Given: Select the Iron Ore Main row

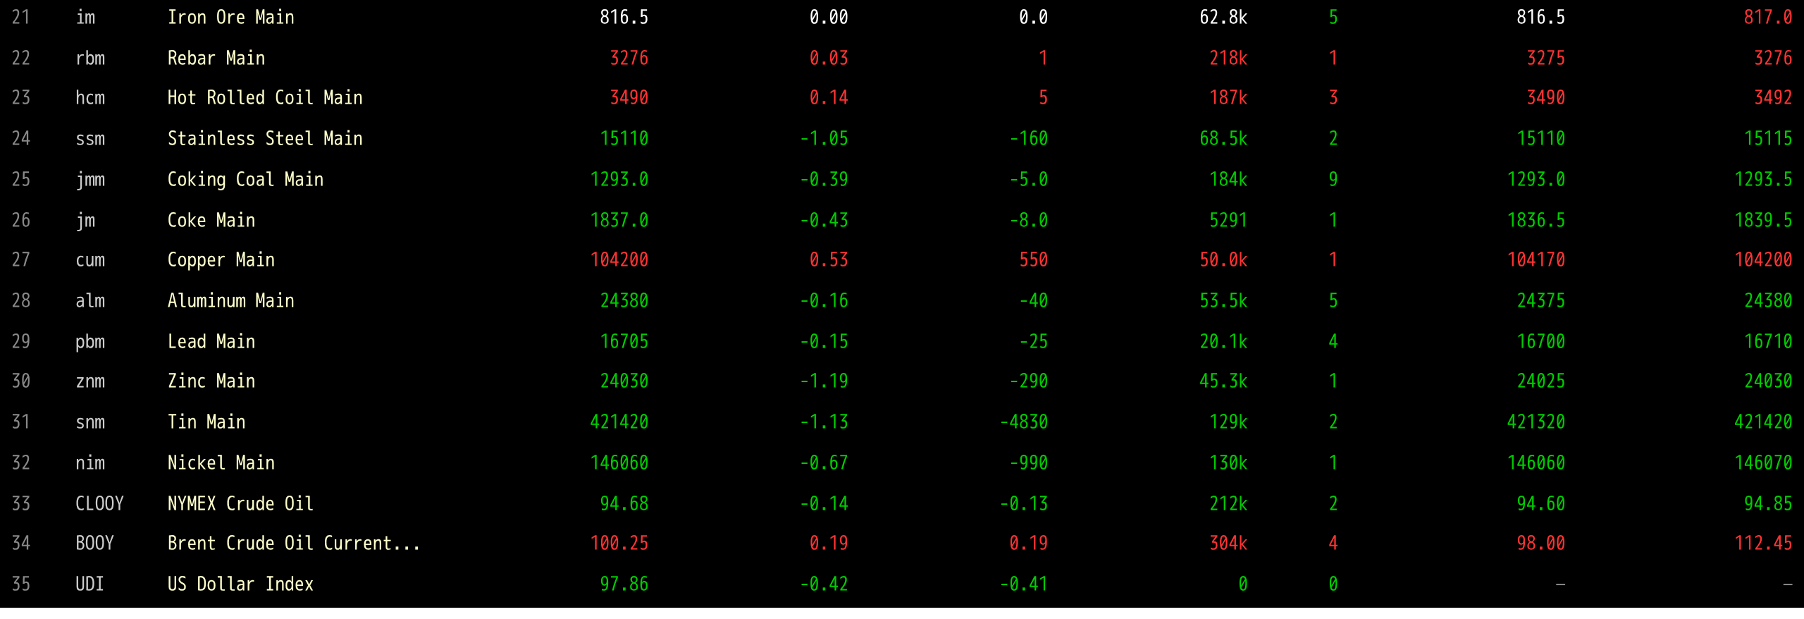Looking at the screenshot, I should point(902,17).
